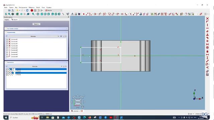Click the Close button in task panel

click(36, 24)
